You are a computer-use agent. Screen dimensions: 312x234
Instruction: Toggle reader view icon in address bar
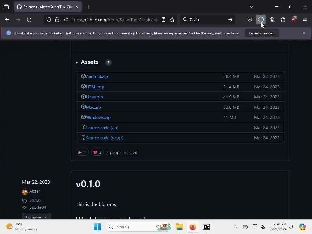[x=164, y=19]
